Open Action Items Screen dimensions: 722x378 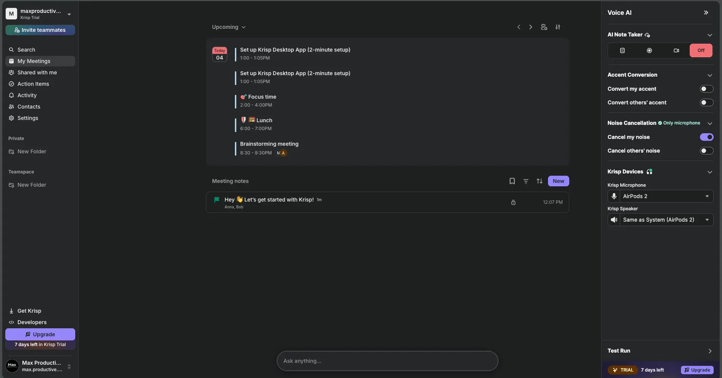click(x=40, y=84)
